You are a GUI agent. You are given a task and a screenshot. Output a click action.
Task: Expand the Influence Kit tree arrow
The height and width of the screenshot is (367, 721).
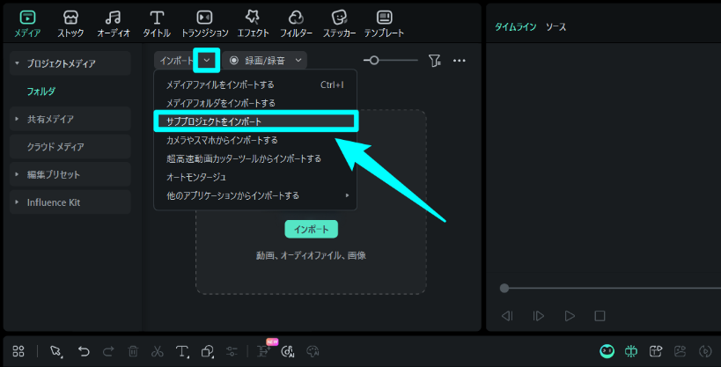17,202
